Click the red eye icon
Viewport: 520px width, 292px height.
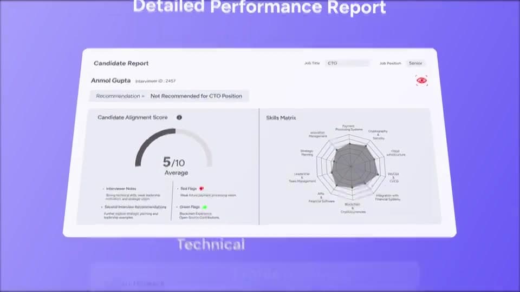click(x=421, y=81)
